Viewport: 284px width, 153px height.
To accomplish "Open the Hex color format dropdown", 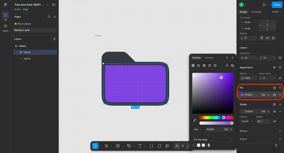I will coord(197,129).
